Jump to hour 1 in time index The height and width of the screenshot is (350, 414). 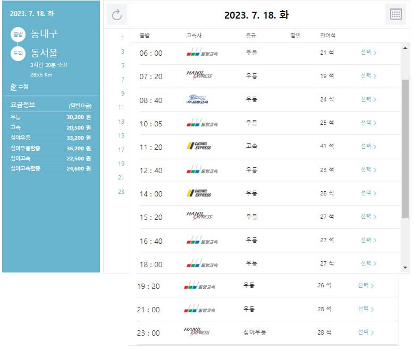coord(123,38)
